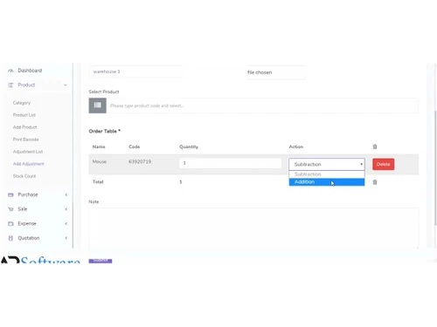Image resolution: width=437 pixels, height=327 pixels.
Task: Focus the product code search field
Action: [x=262, y=106]
